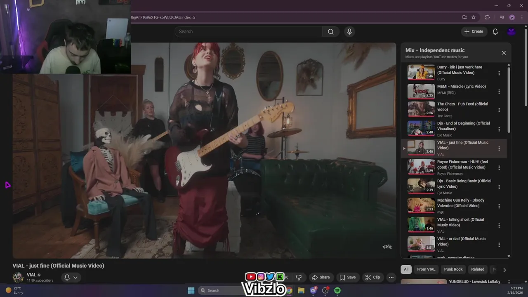This screenshot has height=297, width=528.
Task: Open the browser extensions puzzle icon
Action: 488,17
